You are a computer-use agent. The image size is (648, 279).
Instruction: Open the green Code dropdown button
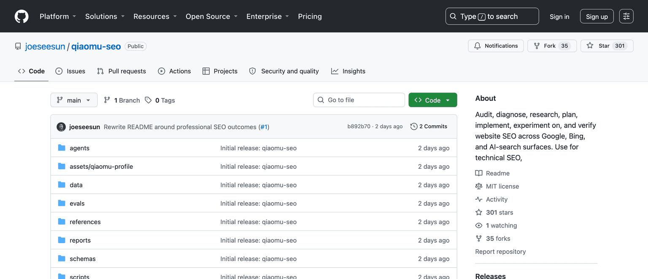coord(433,100)
